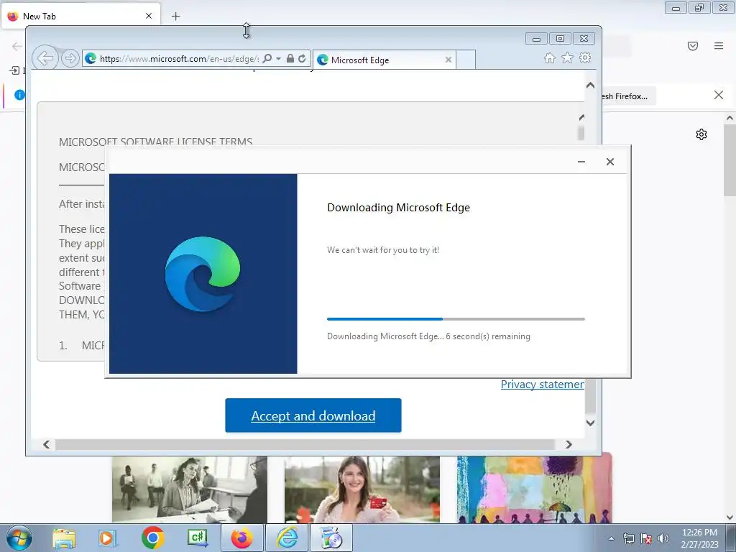Open the woman holding red card thumbnail
Image resolution: width=736 pixels, height=552 pixels.
pos(362,489)
